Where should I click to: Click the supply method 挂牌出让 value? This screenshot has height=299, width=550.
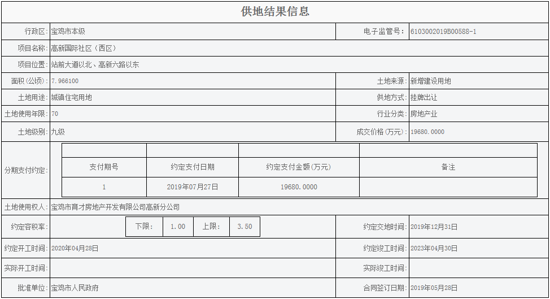(424, 98)
